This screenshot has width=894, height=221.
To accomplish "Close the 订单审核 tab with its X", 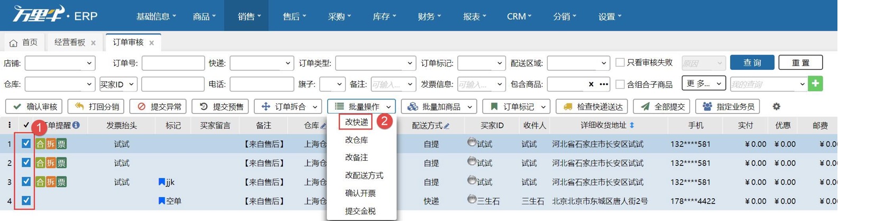I will (152, 43).
